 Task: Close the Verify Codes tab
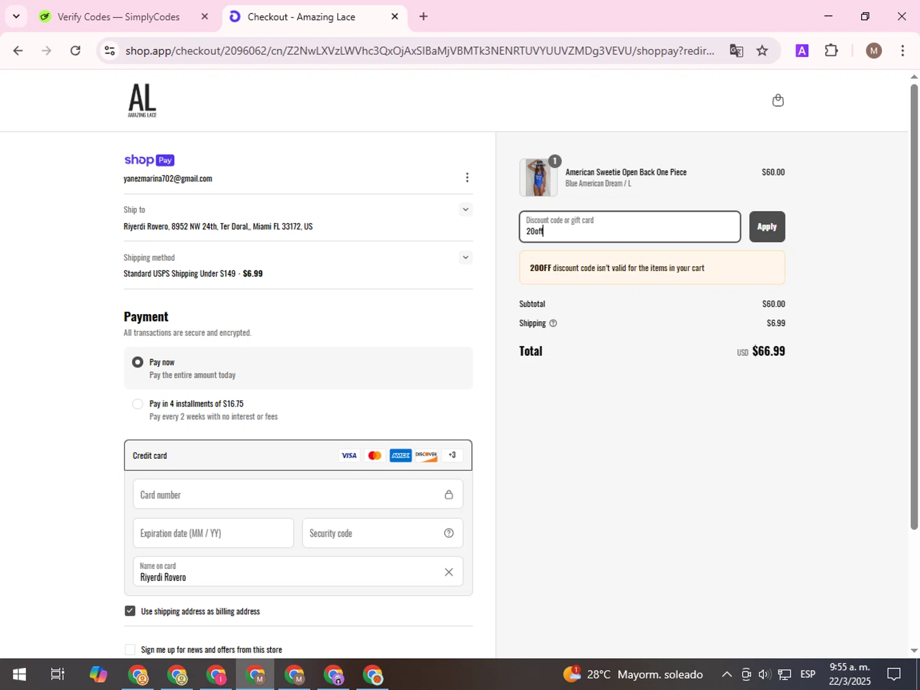(205, 17)
